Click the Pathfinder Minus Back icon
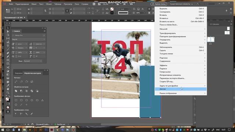The image size is (235, 132). point(37,91)
